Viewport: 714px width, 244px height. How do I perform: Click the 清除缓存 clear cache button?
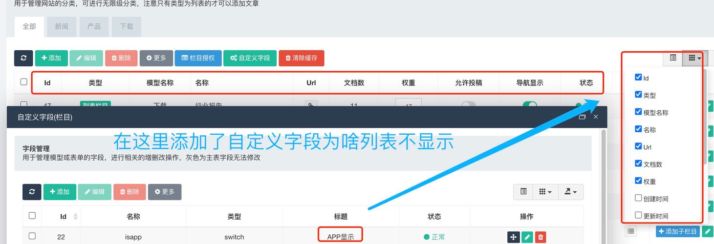coord(302,58)
